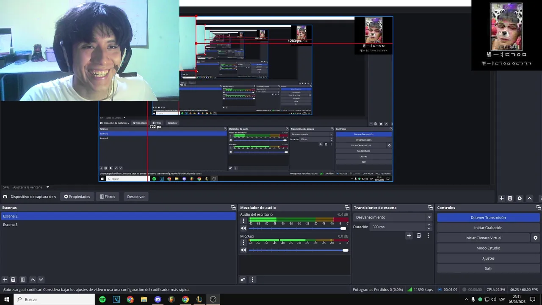Open League of Legends from the taskbar
The width and height of the screenshot is (542, 305).
(x=199, y=299)
